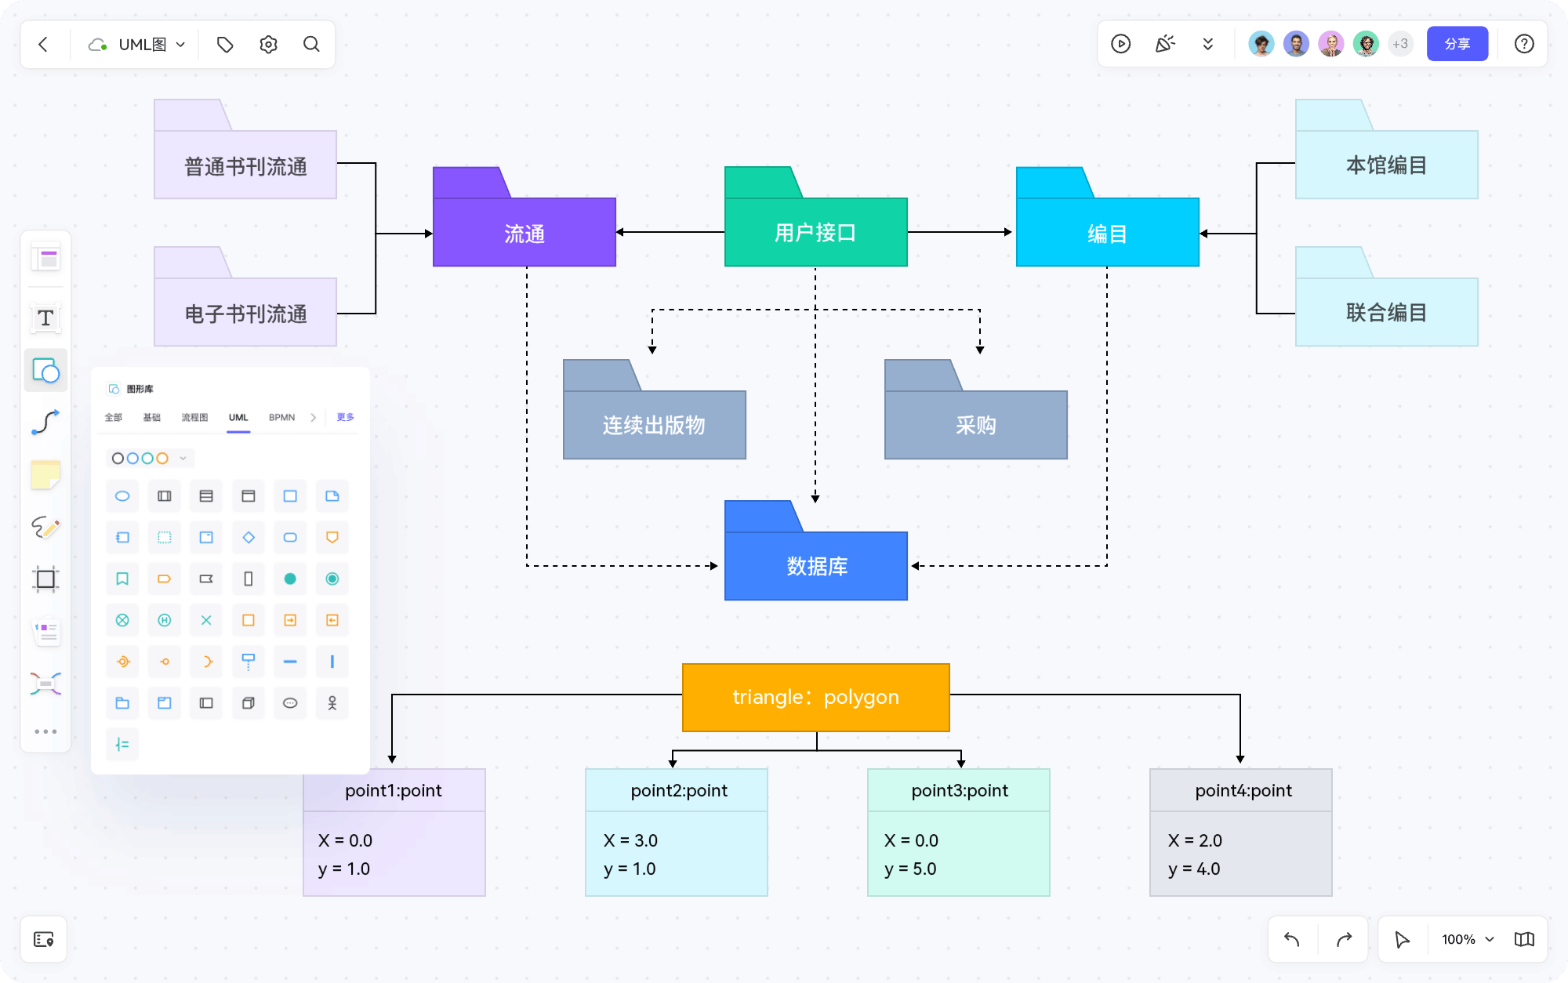Select the 3D cube shape in the library
1568x983 pixels.
click(x=249, y=703)
